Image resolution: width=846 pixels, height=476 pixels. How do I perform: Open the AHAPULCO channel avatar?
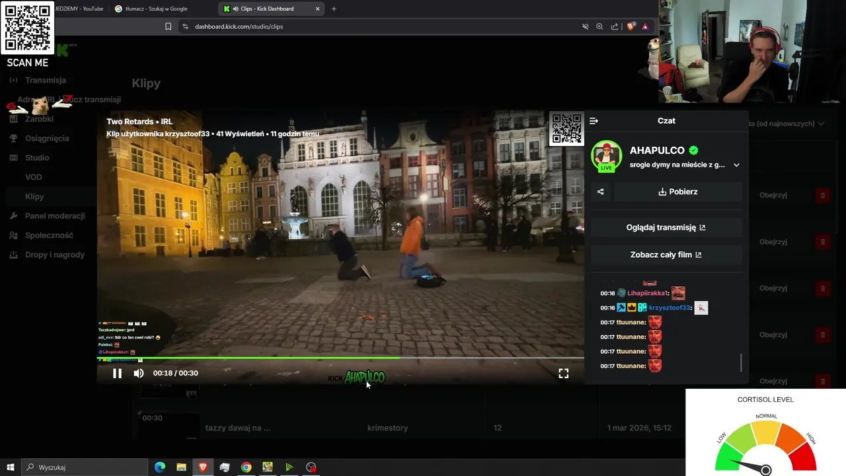(x=606, y=157)
